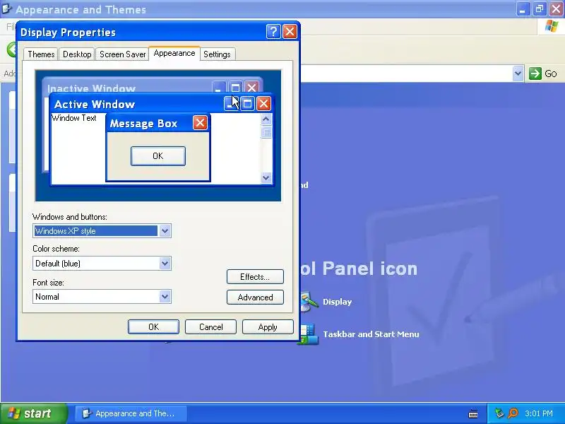565x424 pixels.
Task: Click the Windows flag logo in toolbar
Action: (552, 26)
